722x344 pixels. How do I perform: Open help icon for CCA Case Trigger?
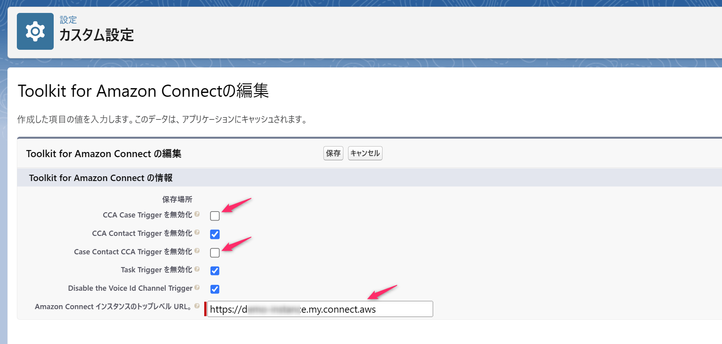197,214
